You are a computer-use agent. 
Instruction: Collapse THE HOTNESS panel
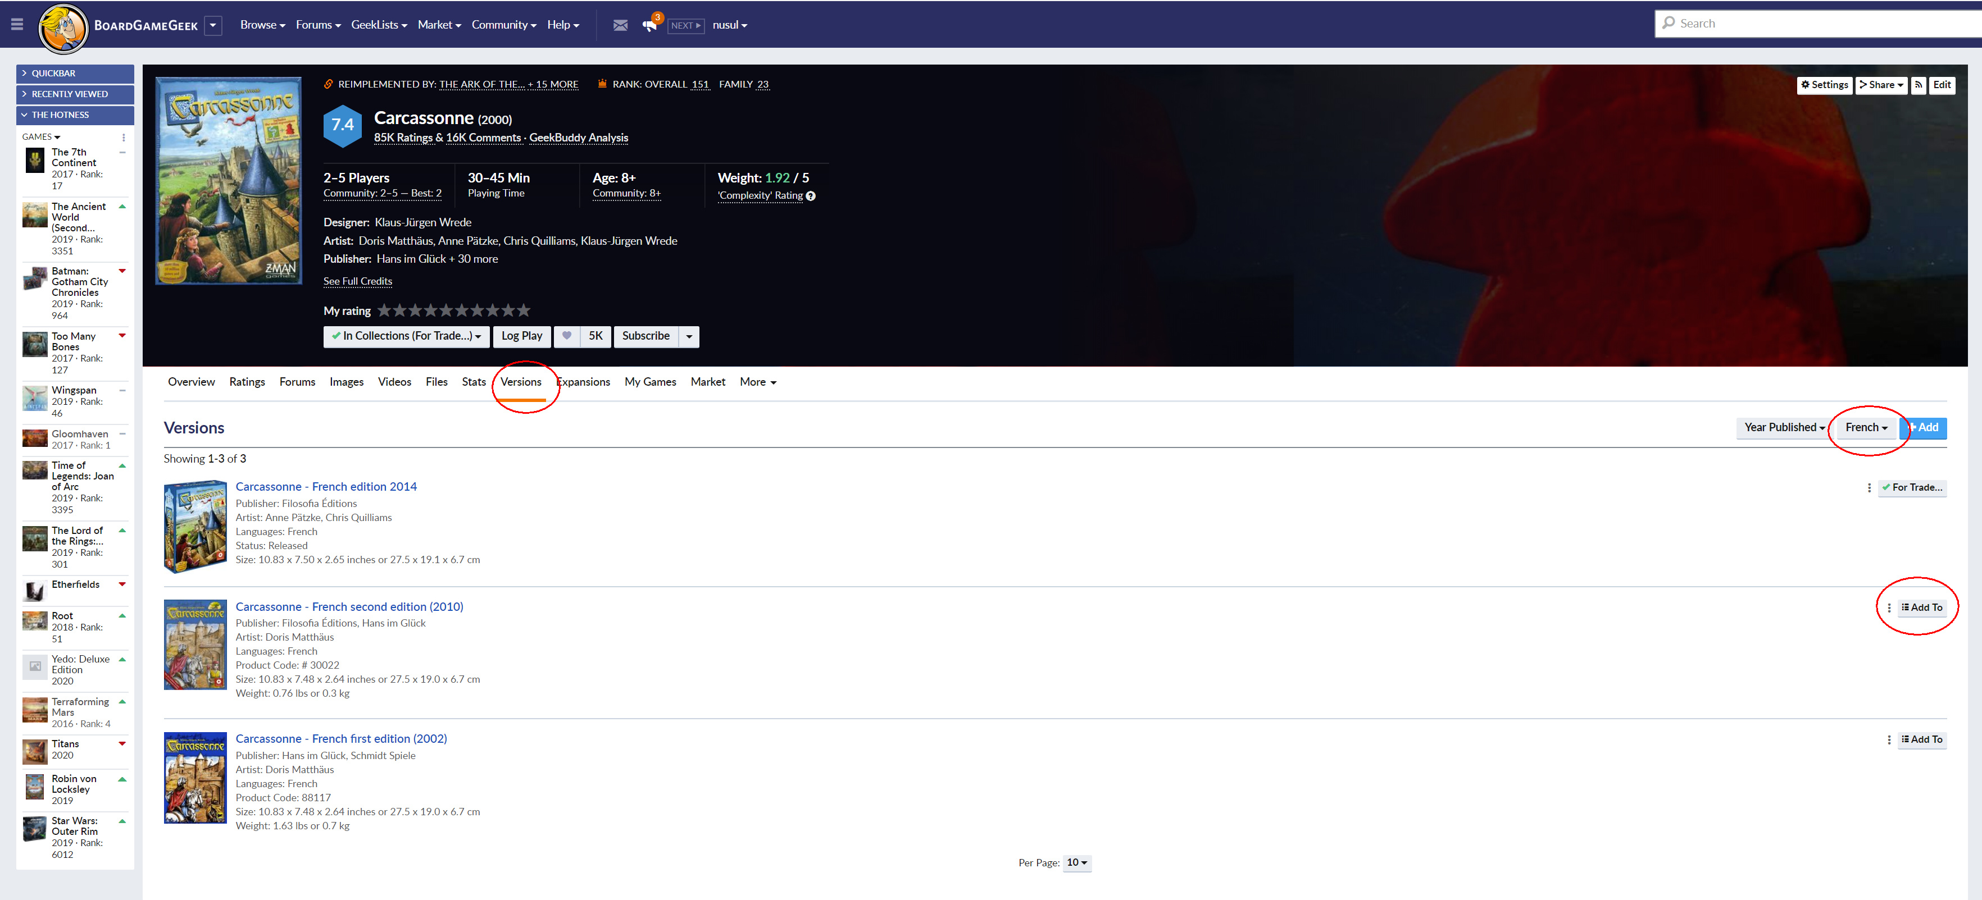(75, 115)
